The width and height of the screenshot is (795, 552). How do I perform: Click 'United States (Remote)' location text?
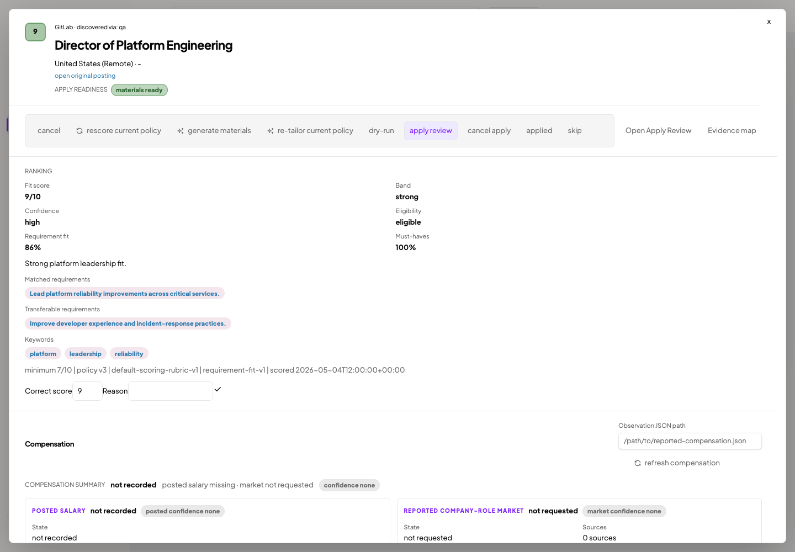(x=94, y=63)
